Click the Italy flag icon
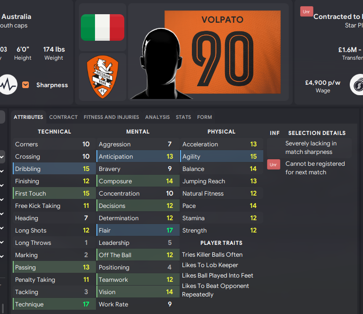Viewport: 363px width, 314px height. coord(103,27)
